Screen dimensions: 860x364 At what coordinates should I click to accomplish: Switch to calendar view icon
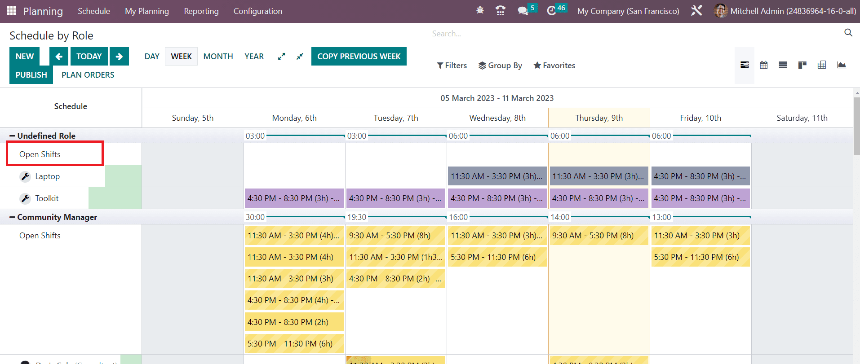(x=764, y=65)
